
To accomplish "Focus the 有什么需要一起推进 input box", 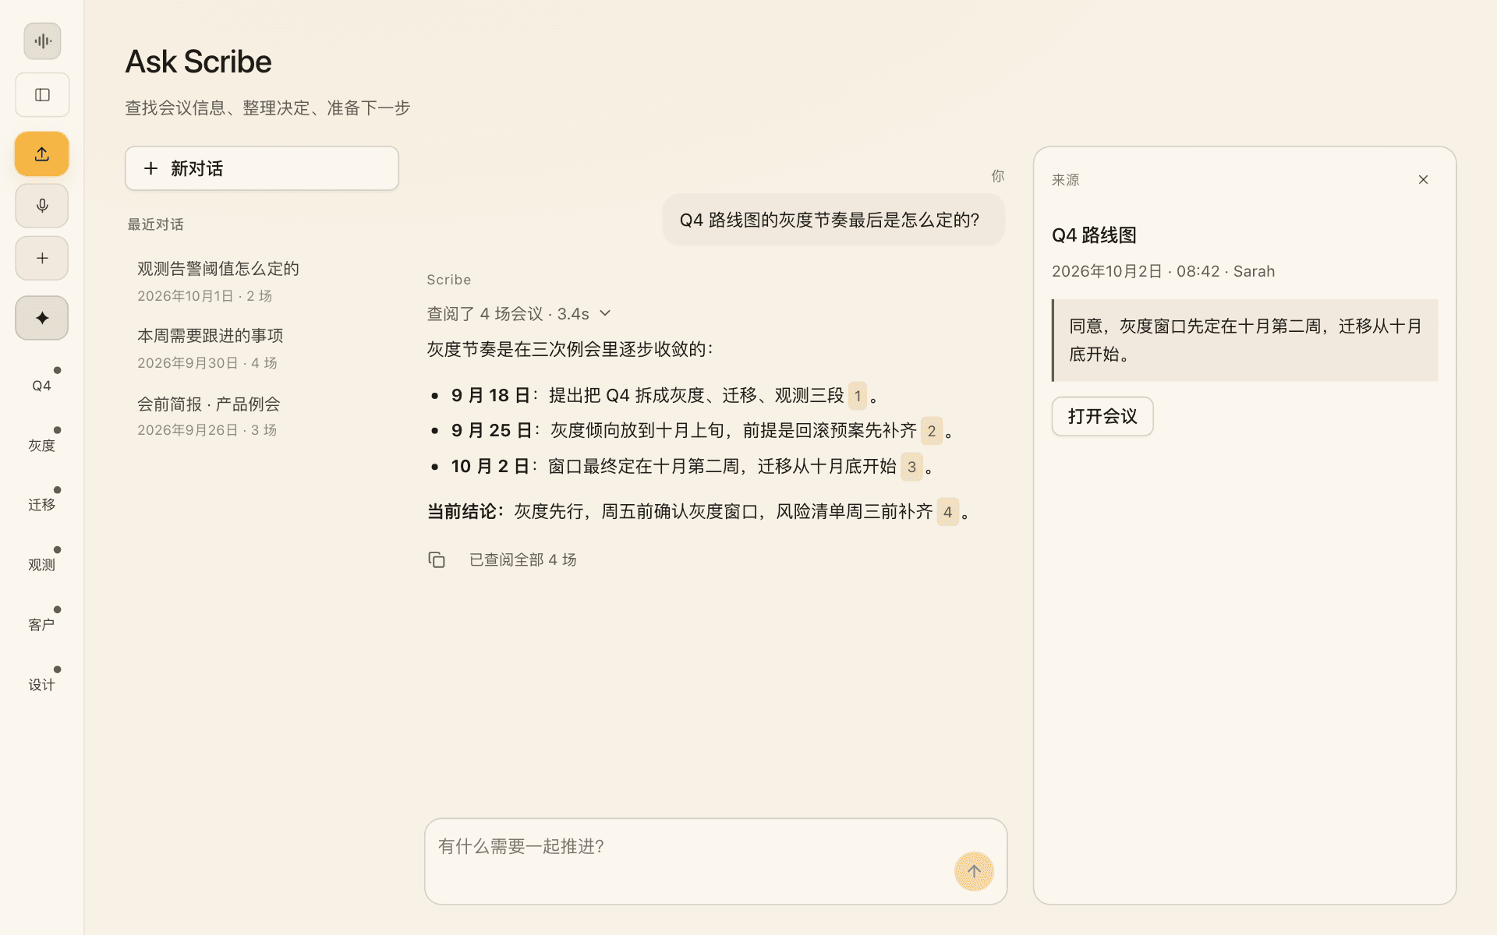I will pyautogui.click(x=716, y=861).
